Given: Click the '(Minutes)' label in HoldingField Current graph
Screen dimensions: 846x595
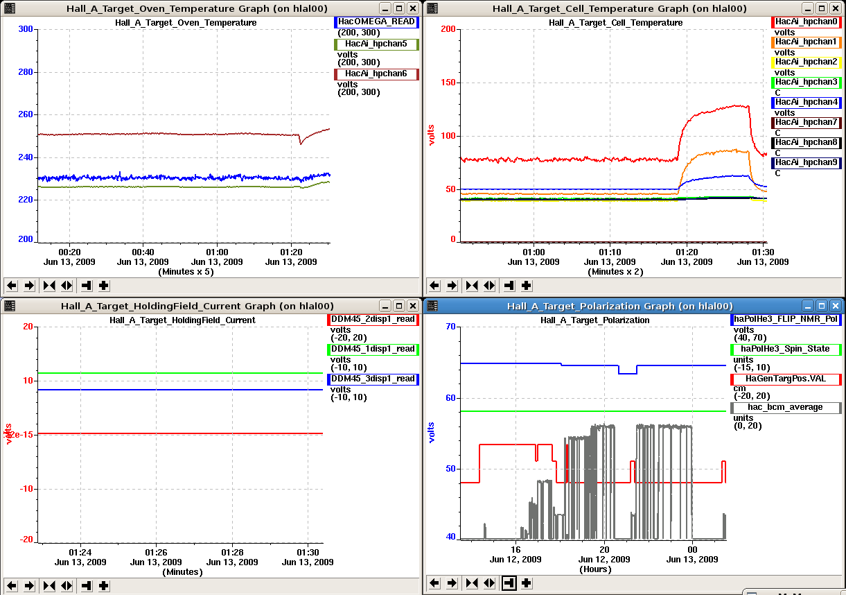Looking at the screenshot, I should 183,572.
